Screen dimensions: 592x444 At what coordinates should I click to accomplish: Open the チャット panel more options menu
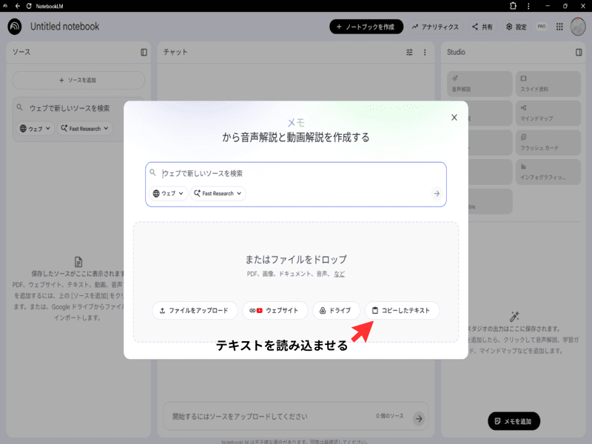point(425,52)
